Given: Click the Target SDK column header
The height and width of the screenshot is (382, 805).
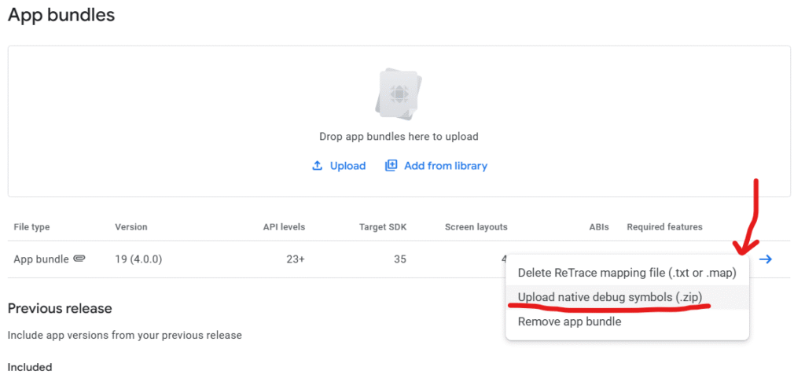Looking at the screenshot, I should point(383,227).
